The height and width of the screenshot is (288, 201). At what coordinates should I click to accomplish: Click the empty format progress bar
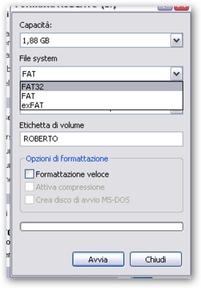[x=102, y=226]
